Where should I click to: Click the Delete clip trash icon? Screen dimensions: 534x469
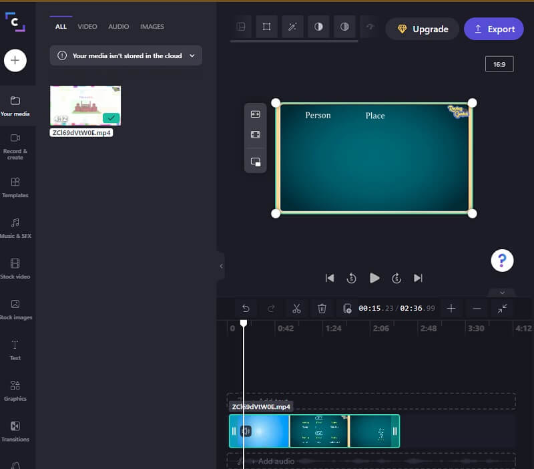coord(322,308)
